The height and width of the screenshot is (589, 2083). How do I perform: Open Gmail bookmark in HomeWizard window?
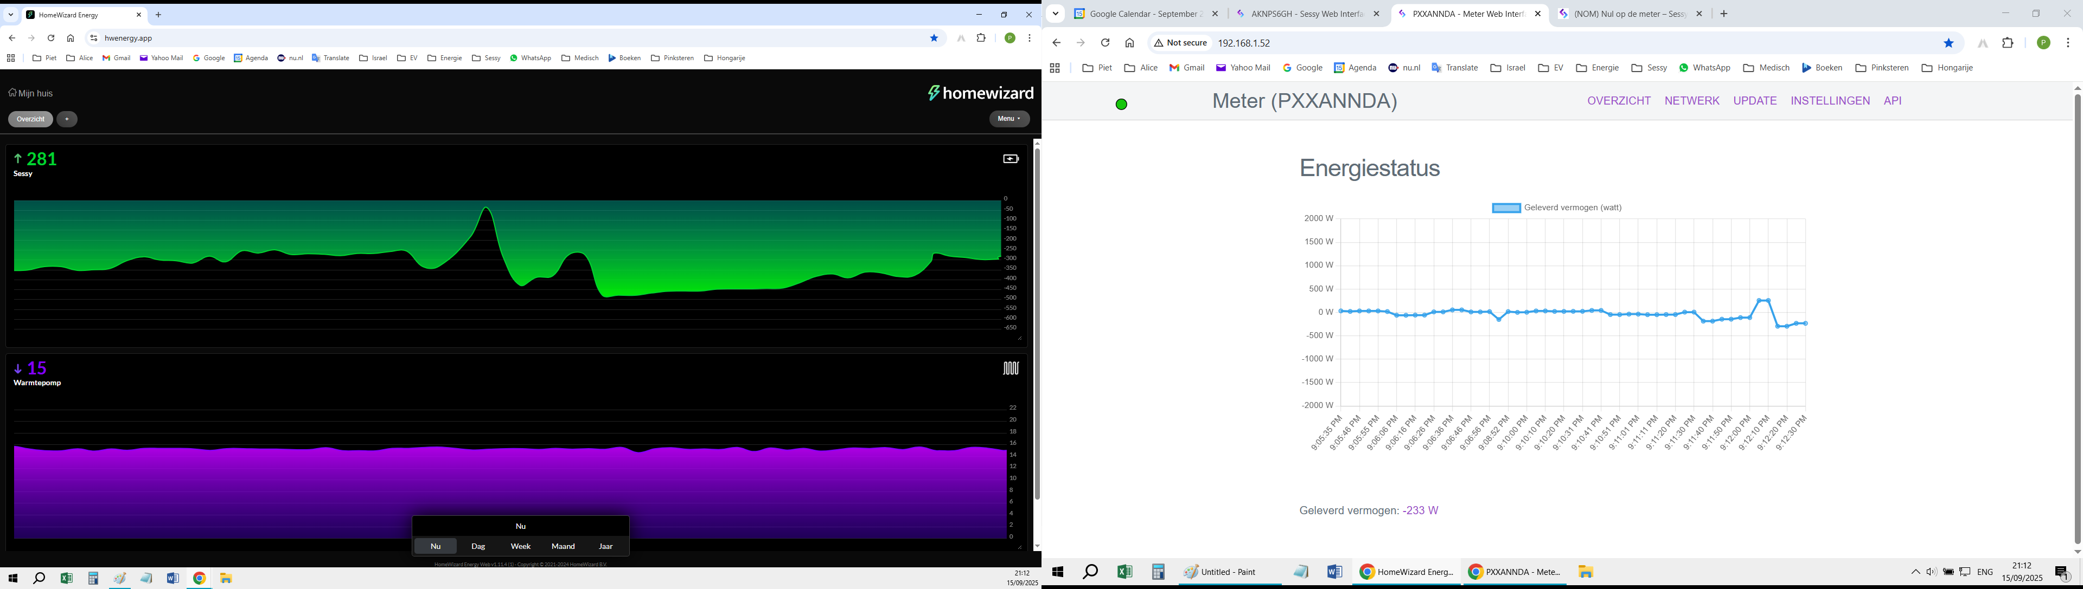pyautogui.click(x=117, y=58)
